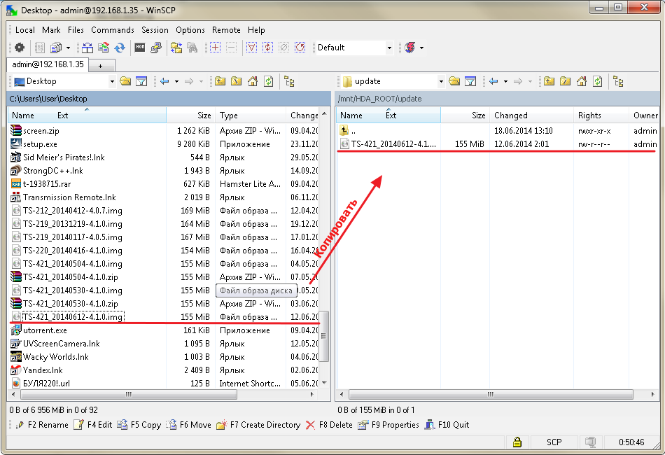665x455 pixels.
Task: Sort local files by Size column header
Action: 191,115
